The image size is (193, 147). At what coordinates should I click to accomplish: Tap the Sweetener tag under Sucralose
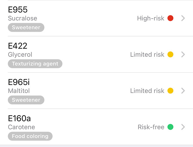tap(26, 28)
